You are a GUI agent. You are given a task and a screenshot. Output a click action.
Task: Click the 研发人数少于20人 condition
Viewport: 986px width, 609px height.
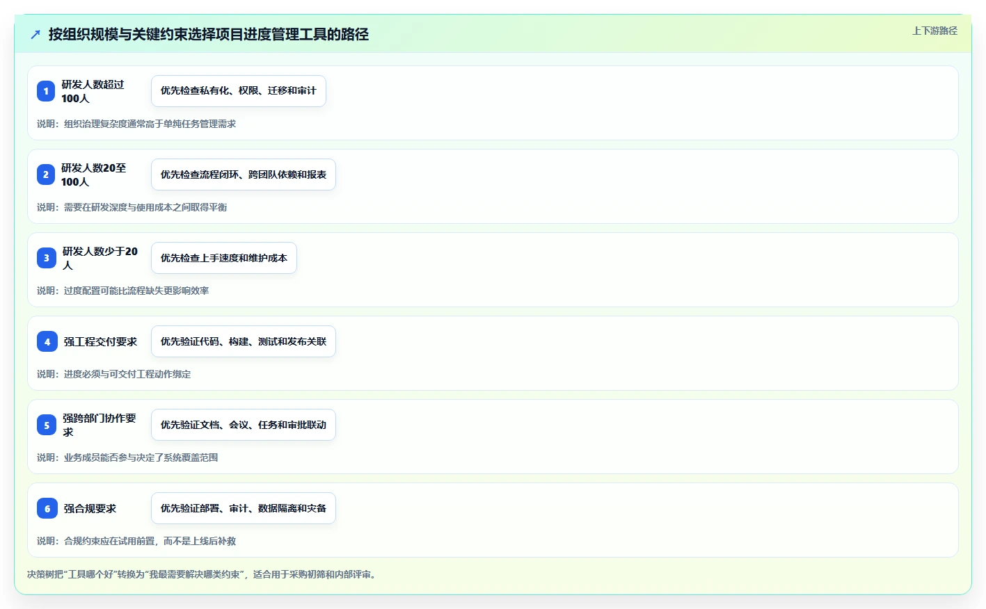pos(100,258)
